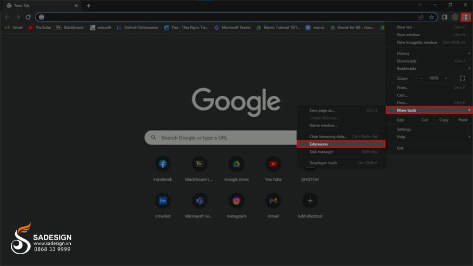Expand the History submenu

point(429,54)
